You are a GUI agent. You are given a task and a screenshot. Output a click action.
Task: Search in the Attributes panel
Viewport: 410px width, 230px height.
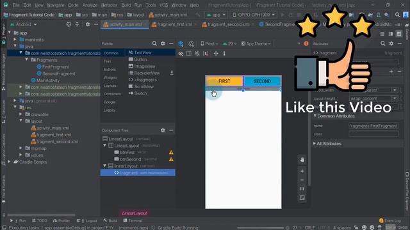(383, 43)
